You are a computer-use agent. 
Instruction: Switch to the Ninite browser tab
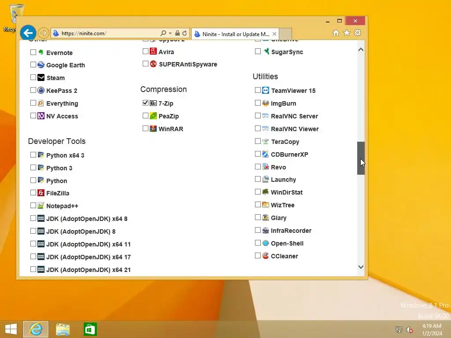pyautogui.click(x=236, y=34)
